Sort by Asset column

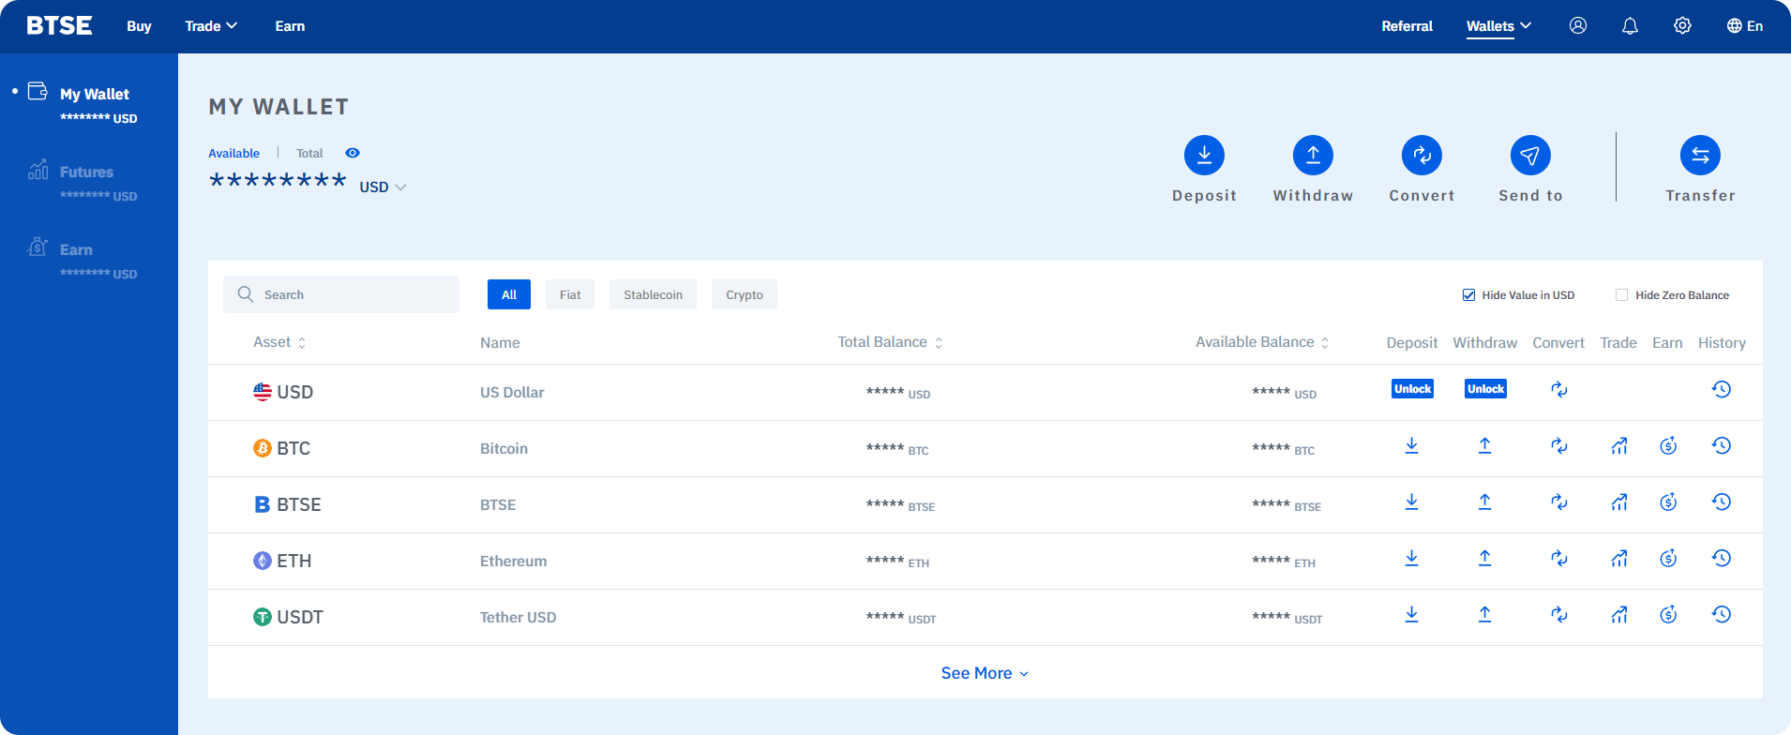pyautogui.click(x=279, y=342)
